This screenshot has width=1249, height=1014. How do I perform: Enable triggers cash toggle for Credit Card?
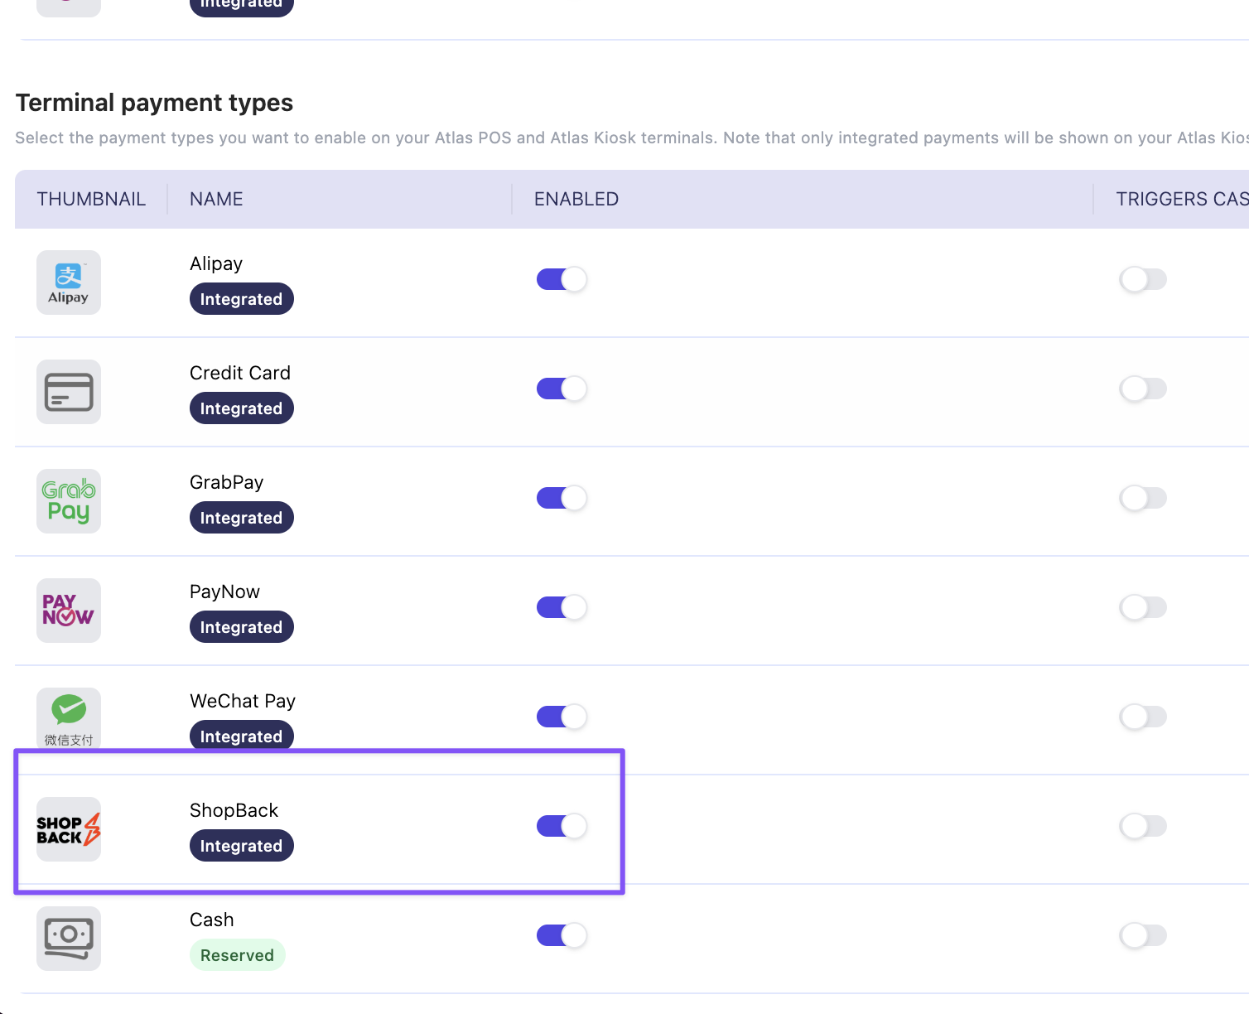click(1143, 389)
